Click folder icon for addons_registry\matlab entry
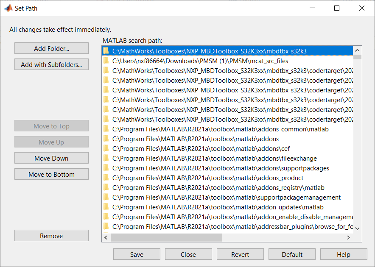This screenshot has height=267, width=375. pyautogui.click(x=106, y=187)
